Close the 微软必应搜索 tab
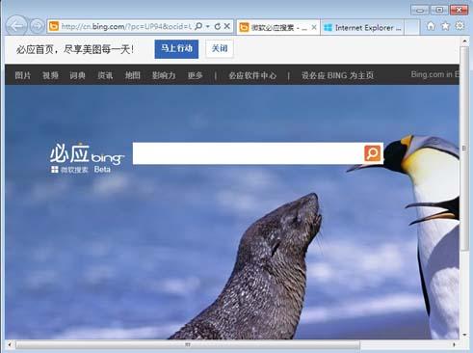 tap(314, 28)
